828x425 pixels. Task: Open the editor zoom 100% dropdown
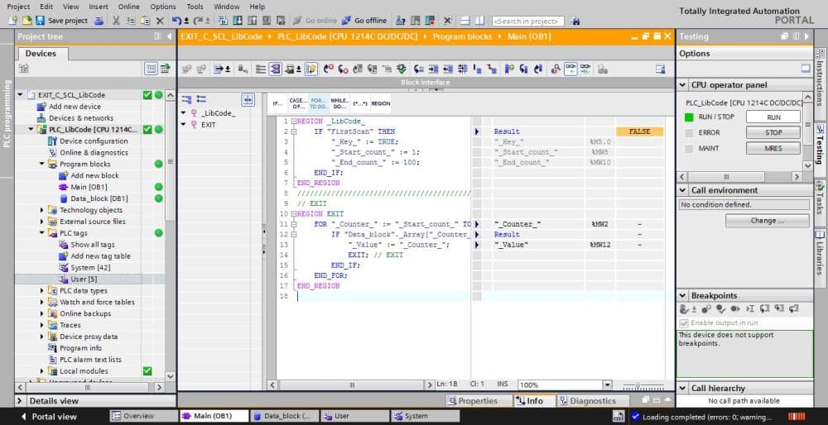tap(607, 385)
